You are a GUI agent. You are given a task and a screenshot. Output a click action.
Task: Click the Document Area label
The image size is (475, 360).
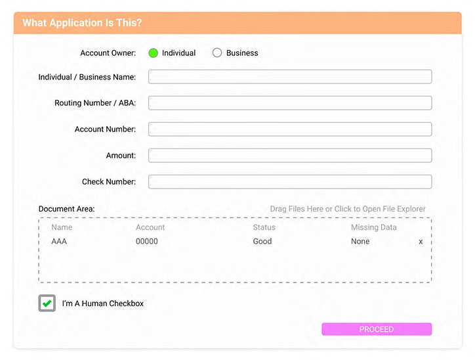(67, 209)
